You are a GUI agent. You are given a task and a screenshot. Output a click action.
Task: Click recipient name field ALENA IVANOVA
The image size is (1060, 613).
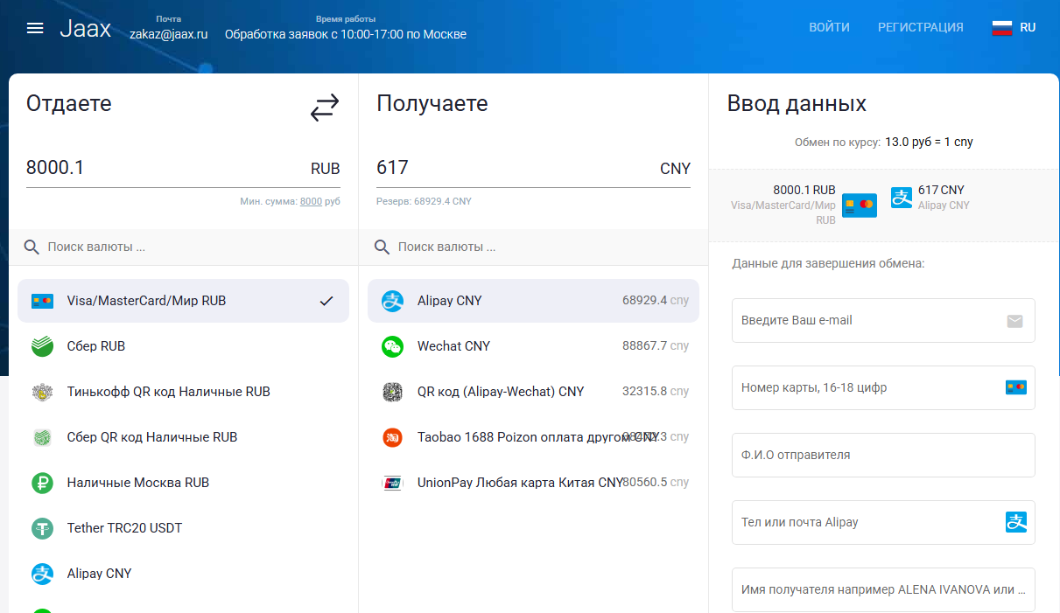coord(883,589)
